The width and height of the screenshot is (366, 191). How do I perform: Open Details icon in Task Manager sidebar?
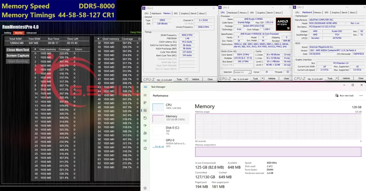(145, 141)
